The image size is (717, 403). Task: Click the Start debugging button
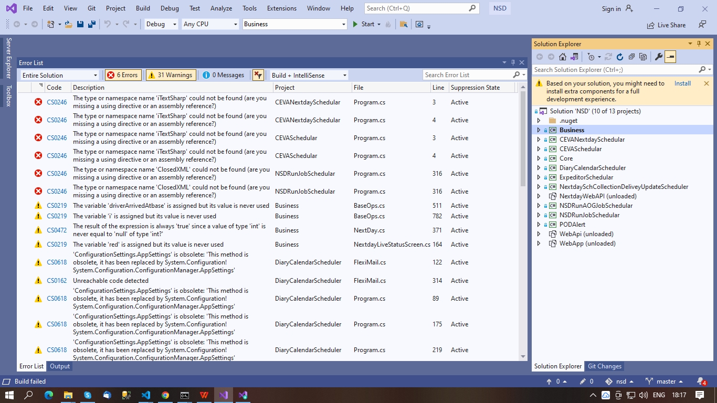pyautogui.click(x=364, y=24)
